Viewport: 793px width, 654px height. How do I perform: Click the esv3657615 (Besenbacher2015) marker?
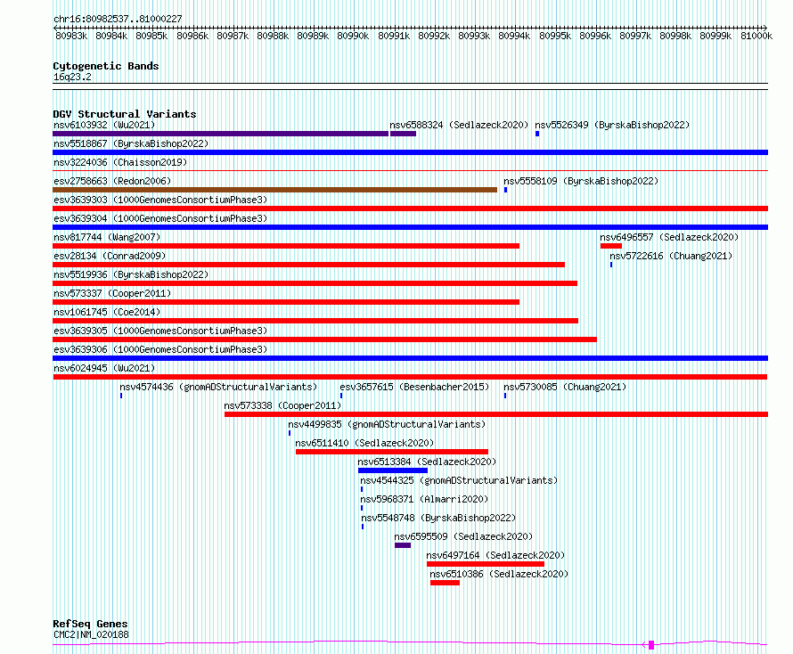[x=341, y=396]
